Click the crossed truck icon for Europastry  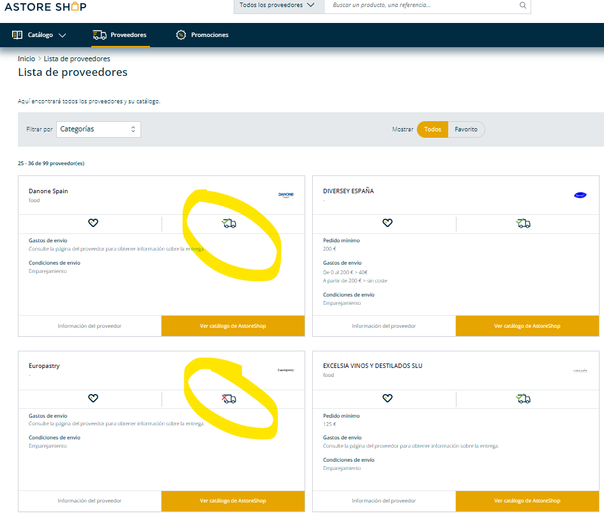pos(229,399)
